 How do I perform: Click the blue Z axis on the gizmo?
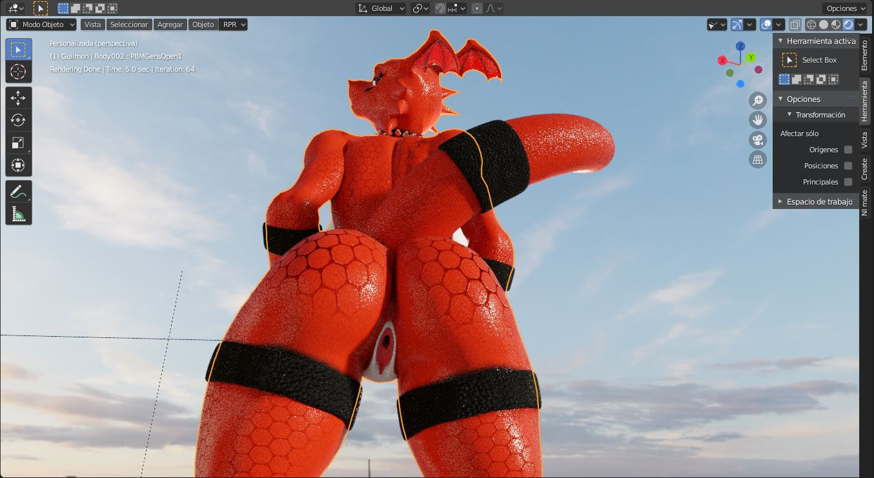740,46
